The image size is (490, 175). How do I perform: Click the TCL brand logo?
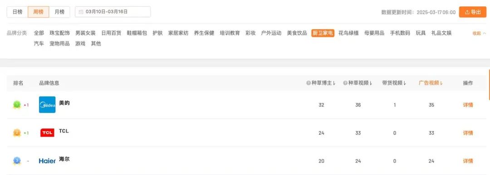coord(47,133)
